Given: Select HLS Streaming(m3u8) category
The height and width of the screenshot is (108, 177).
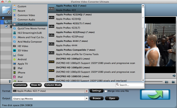Looking at the screenshot, I should pyautogui.click(x=30, y=33).
